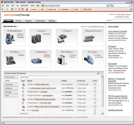Click the bookmarks toolbar icon next to home
Screen dimensions: 134x125
pos(23,9)
